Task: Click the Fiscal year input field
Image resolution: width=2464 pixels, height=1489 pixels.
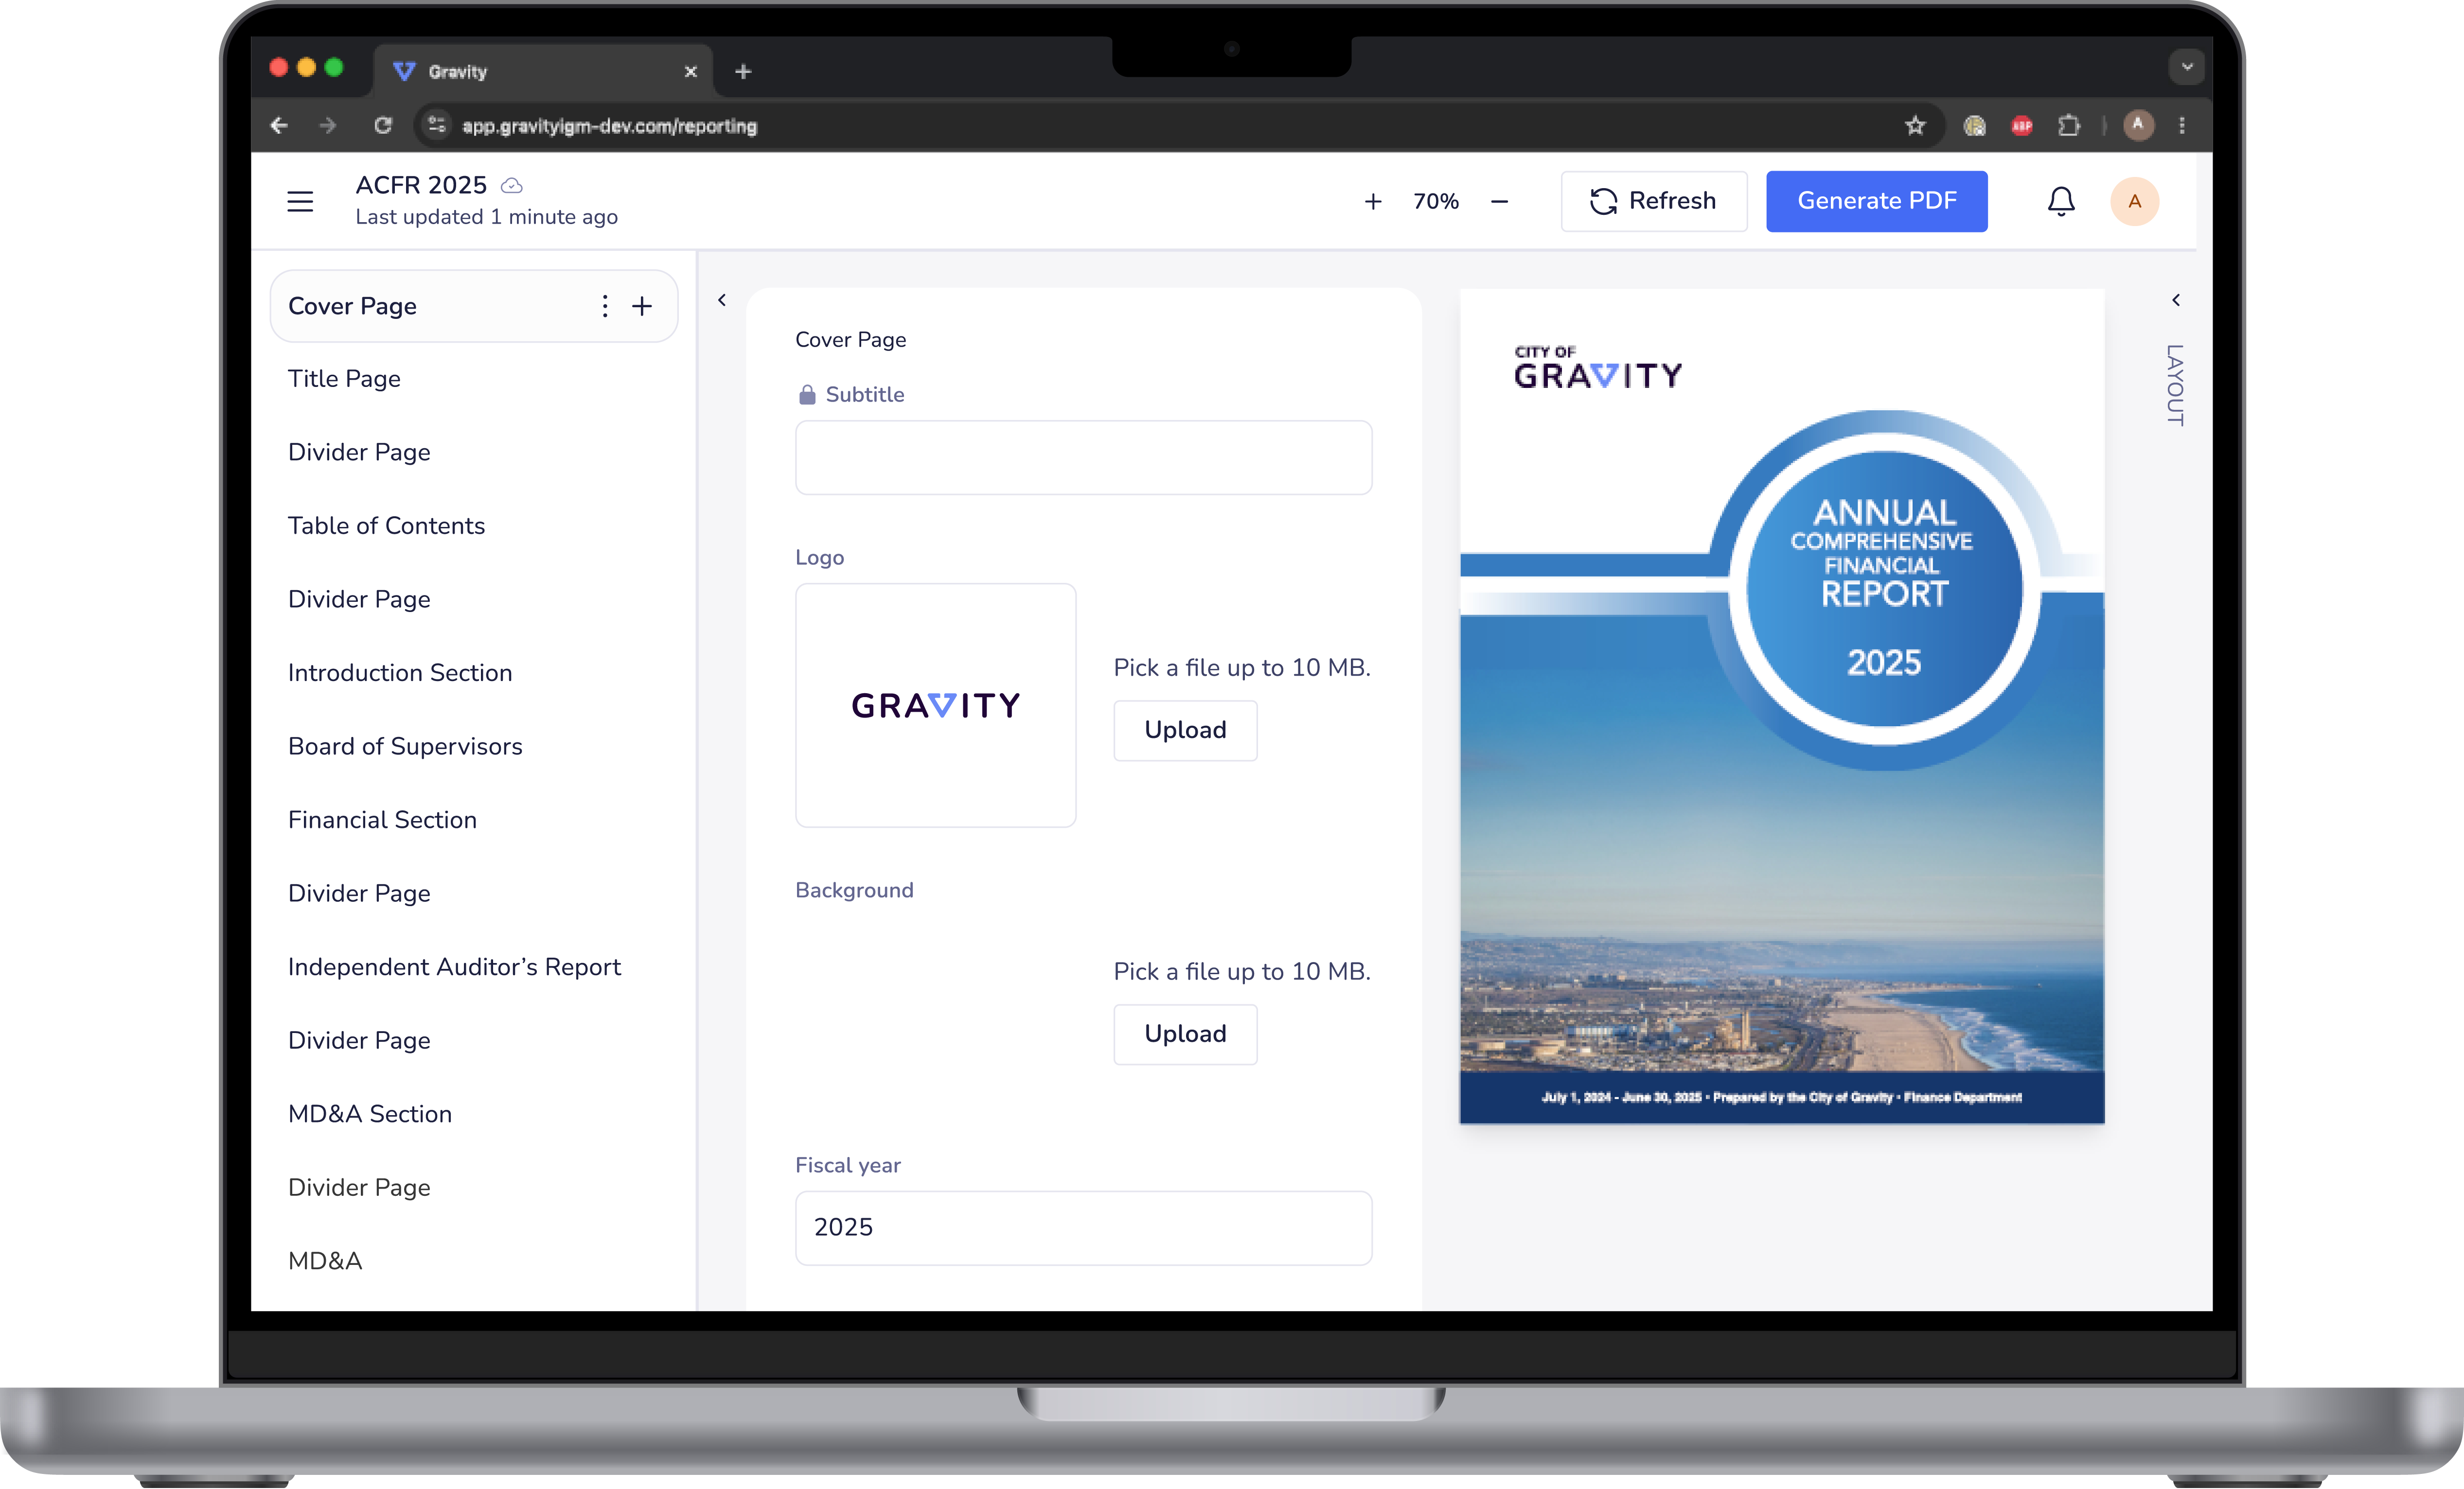Action: click(1083, 1227)
